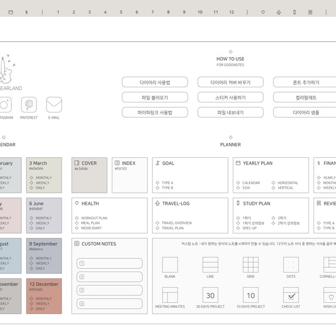Go to month 3 tab
This screenshot has width=336, height=336.
(90, 12)
